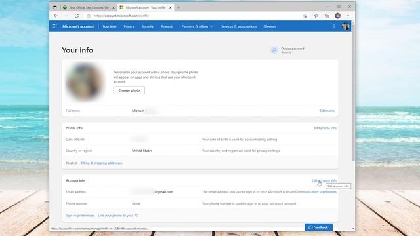Viewport: 420px width, 236px height.
Task: Open the account picture in the blue header
Action: [x=345, y=26]
